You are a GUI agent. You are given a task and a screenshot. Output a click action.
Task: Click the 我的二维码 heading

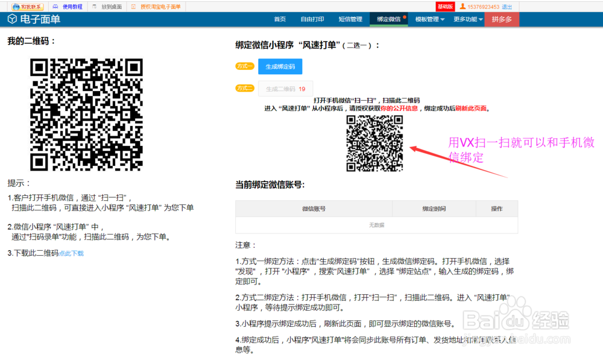pos(31,41)
